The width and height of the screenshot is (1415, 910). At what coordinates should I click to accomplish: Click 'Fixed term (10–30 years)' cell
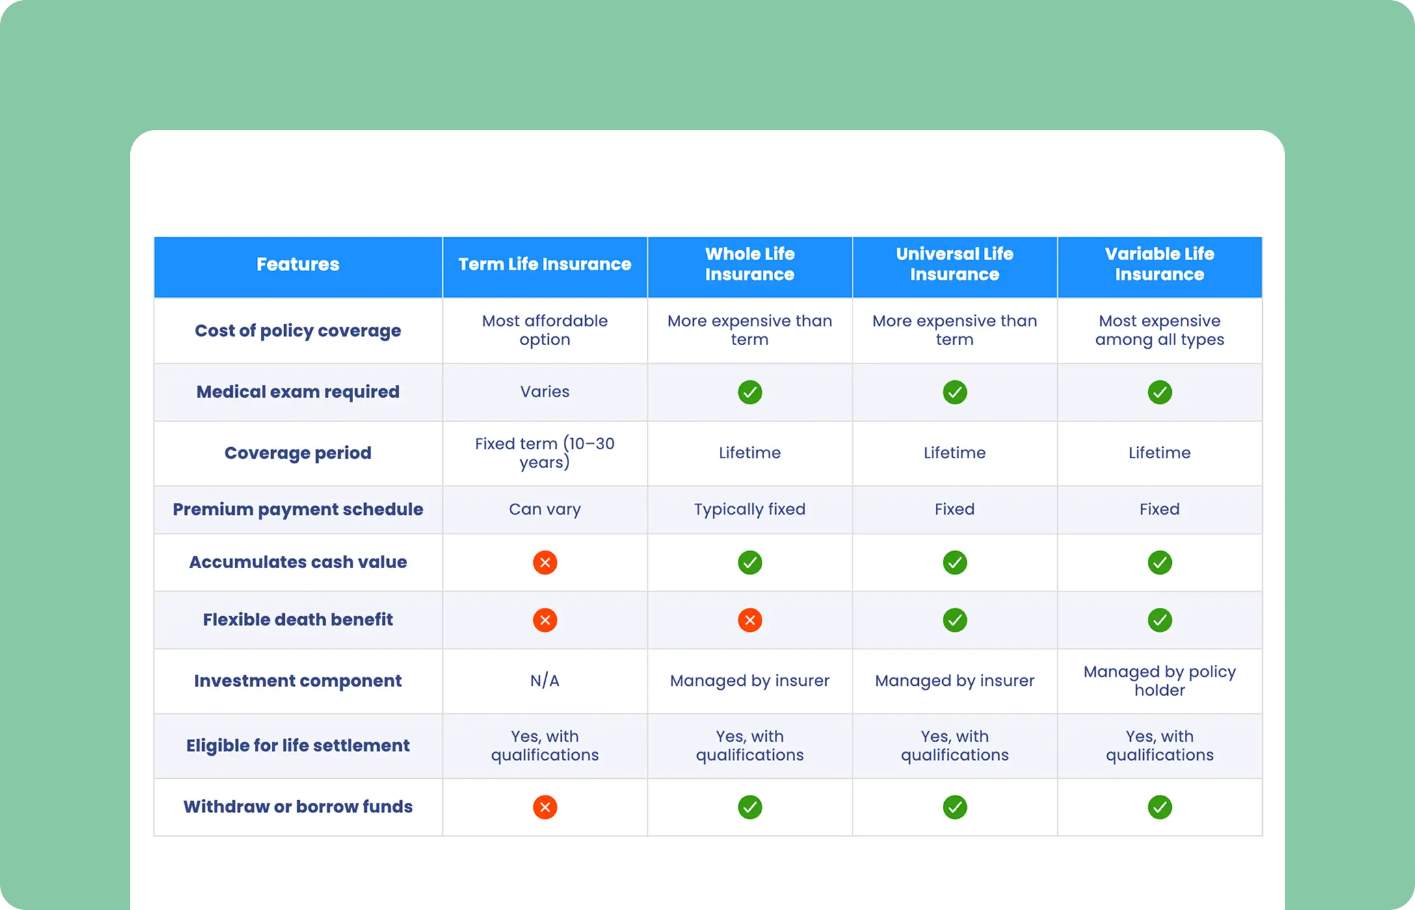click(545, 453)
